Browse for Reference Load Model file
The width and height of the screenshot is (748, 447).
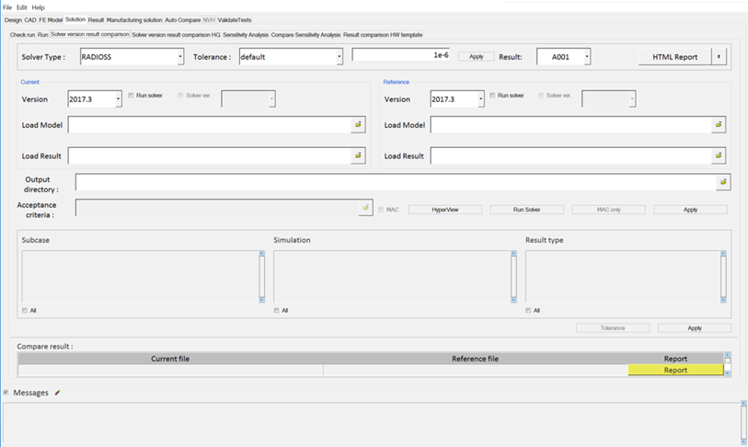[718, 124]
